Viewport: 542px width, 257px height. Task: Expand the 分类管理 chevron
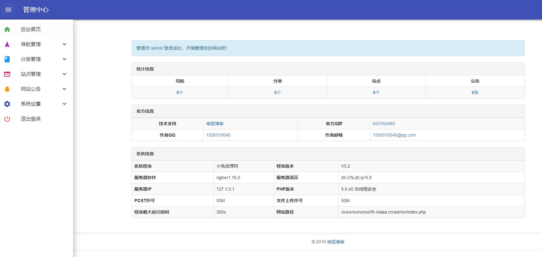64,59
